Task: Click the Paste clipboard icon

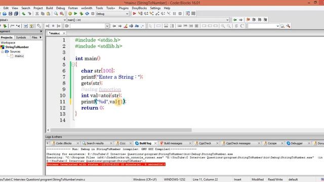Action: click(x=48, y=14)
